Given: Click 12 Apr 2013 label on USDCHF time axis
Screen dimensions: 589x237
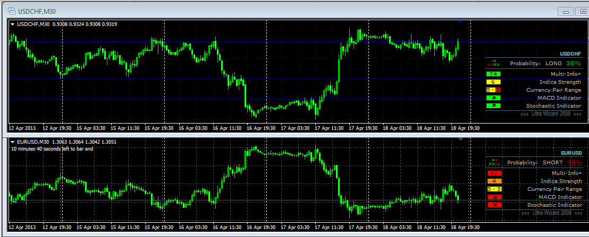Looking at the screenshot, I should point(22,128).
